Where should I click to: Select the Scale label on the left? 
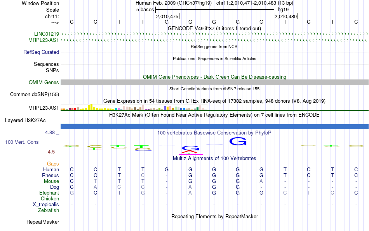click(x=52, y=10)
